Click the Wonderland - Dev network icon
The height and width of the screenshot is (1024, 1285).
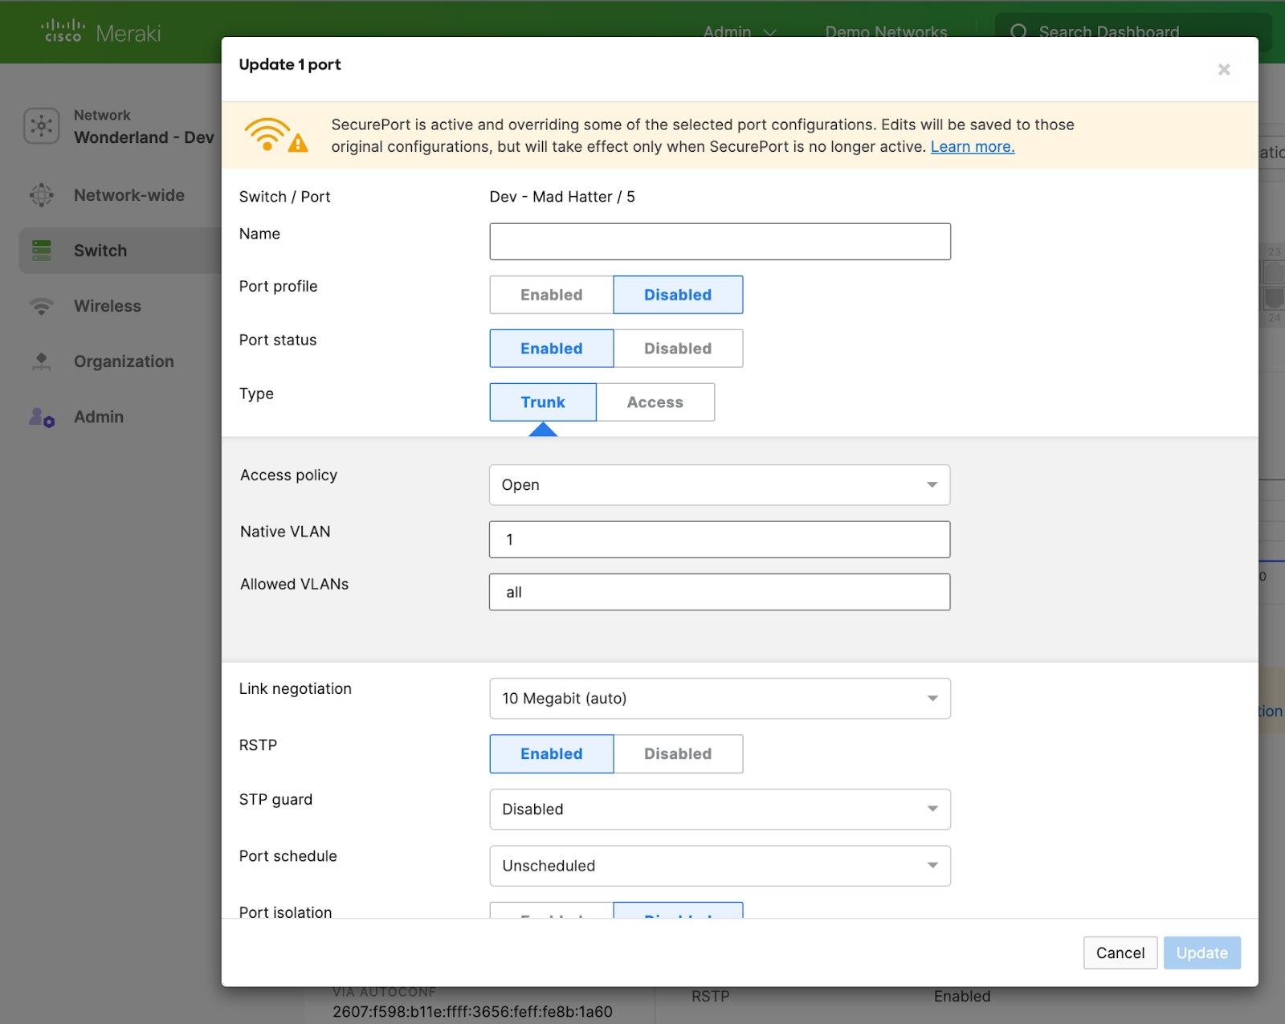41,126
